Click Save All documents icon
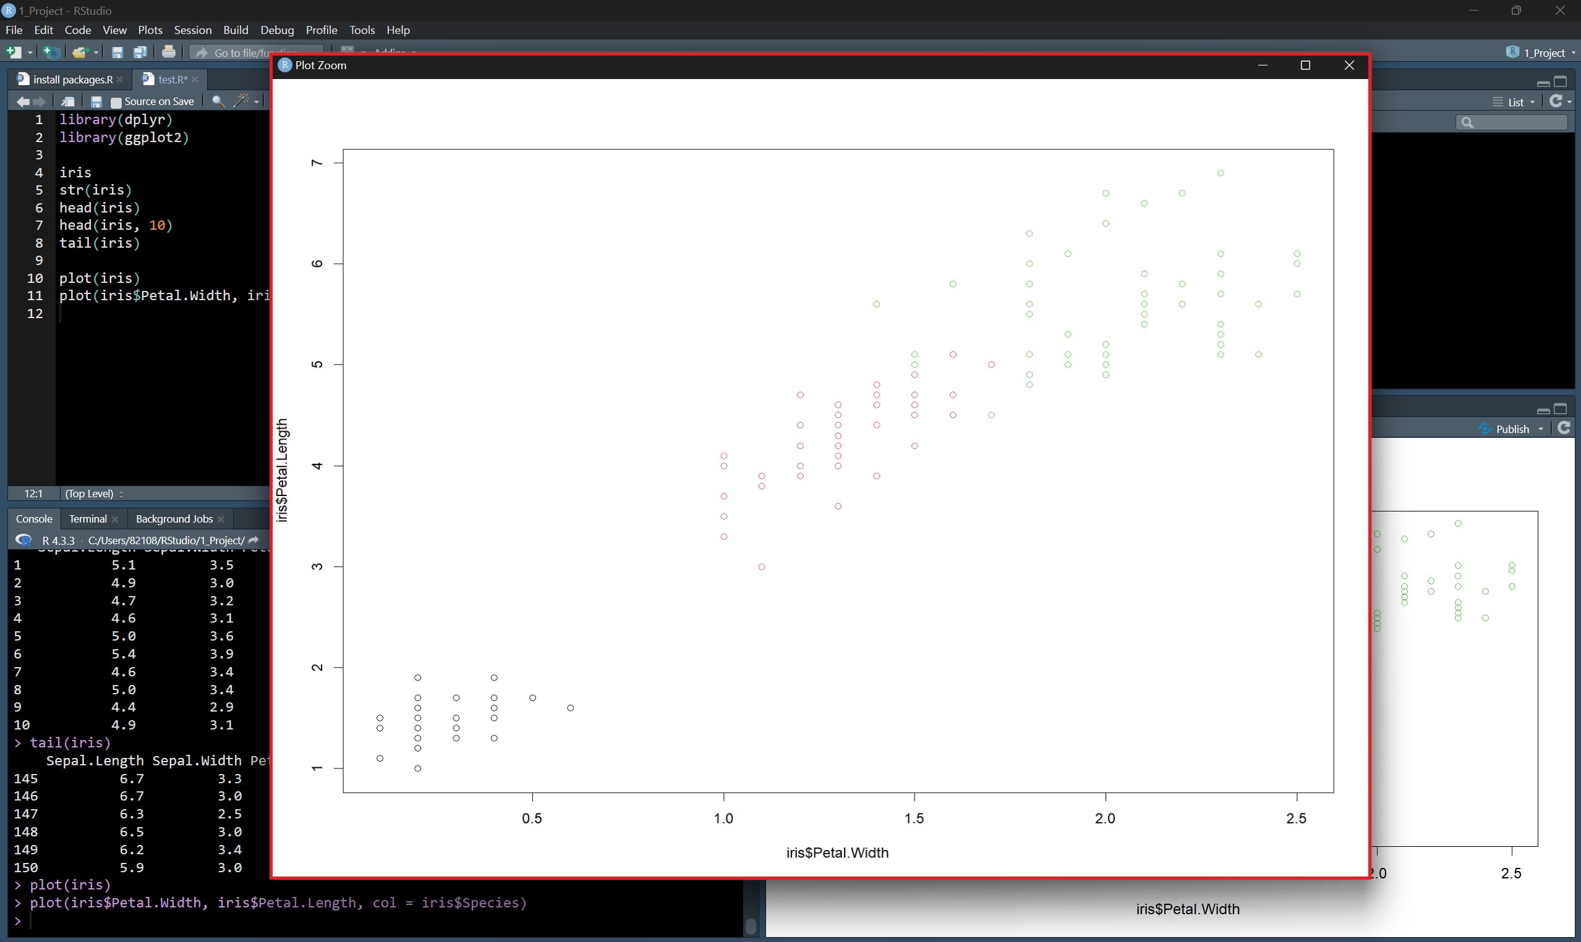This screenshot has width=1581, height=942. click(140, 52)
